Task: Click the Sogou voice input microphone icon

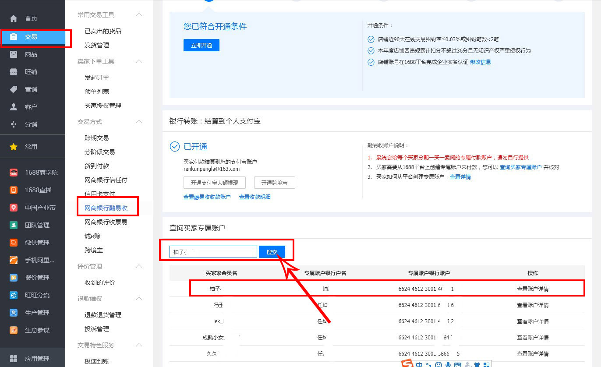Action: 448,364
